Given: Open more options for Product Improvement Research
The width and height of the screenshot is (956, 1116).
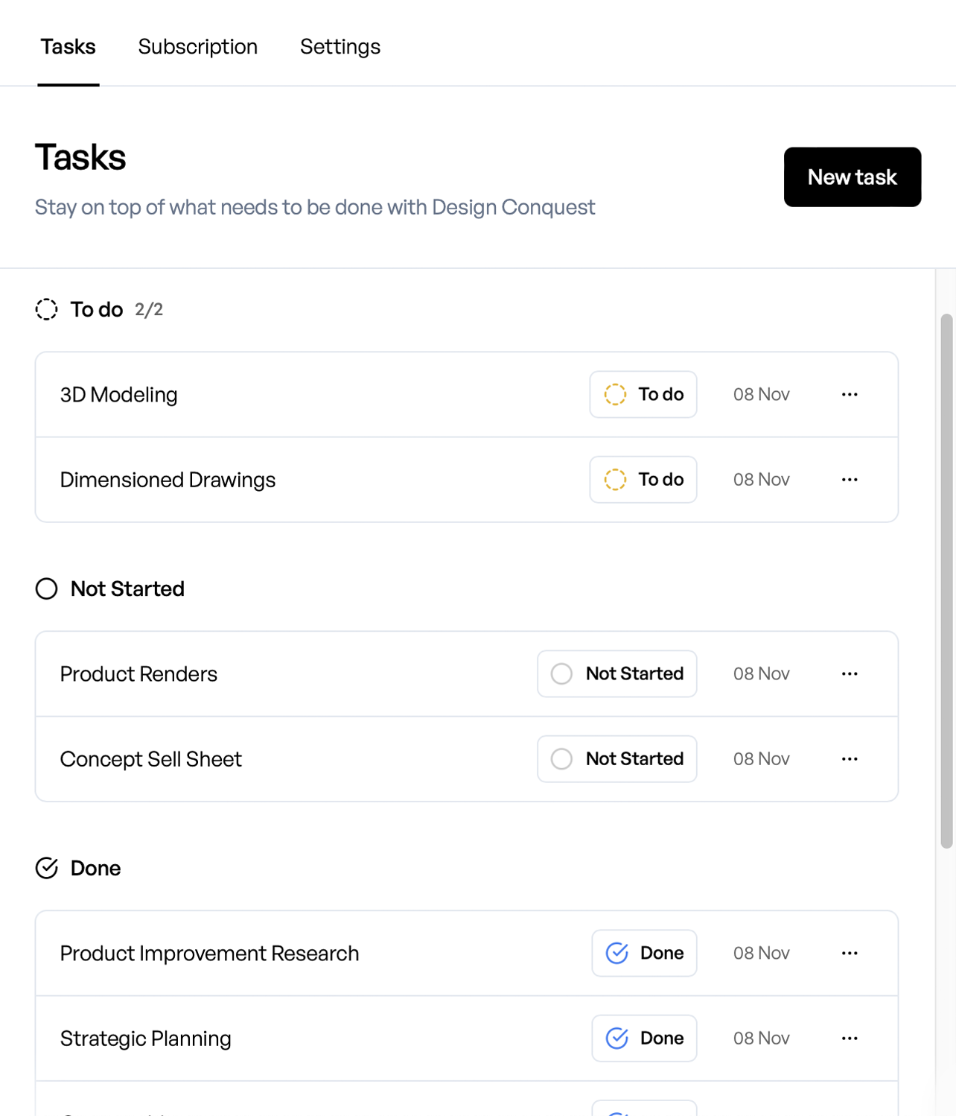Looking at the screenshot, I should click(x=850, y=953).
